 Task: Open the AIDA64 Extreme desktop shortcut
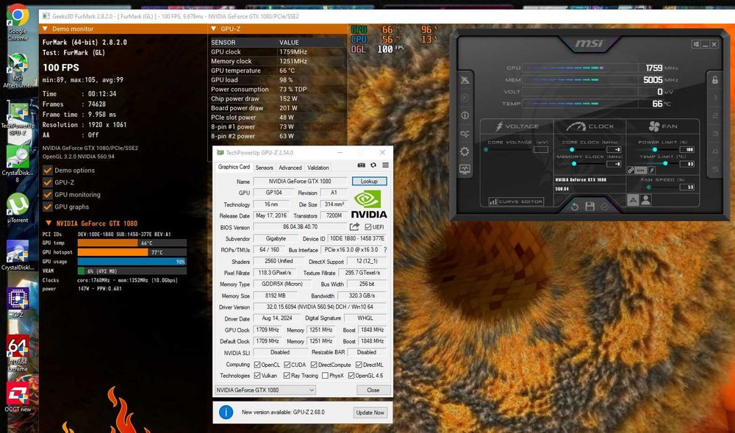[x=18, y=352]
